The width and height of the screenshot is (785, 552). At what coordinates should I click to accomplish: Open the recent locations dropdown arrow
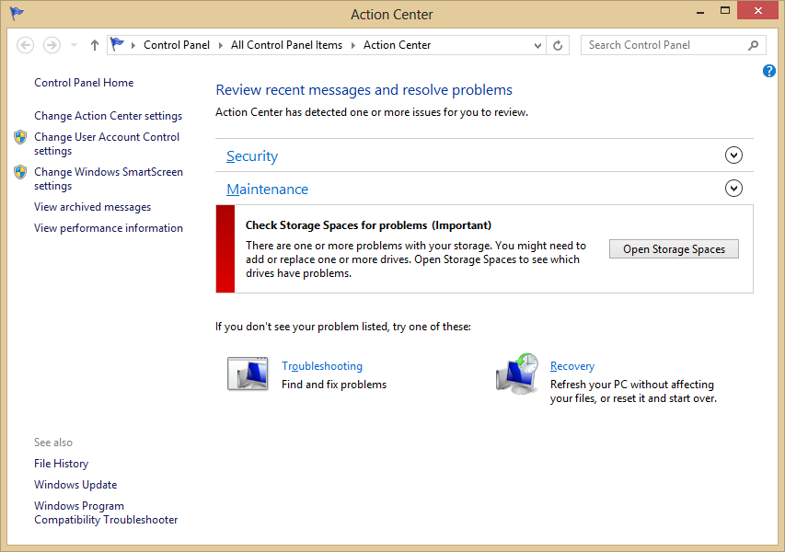click(75, 45)
